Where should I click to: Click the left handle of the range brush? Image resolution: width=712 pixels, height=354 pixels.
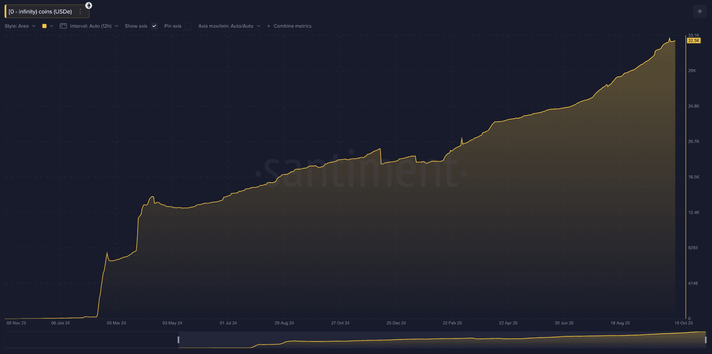(x=178, y=340)
